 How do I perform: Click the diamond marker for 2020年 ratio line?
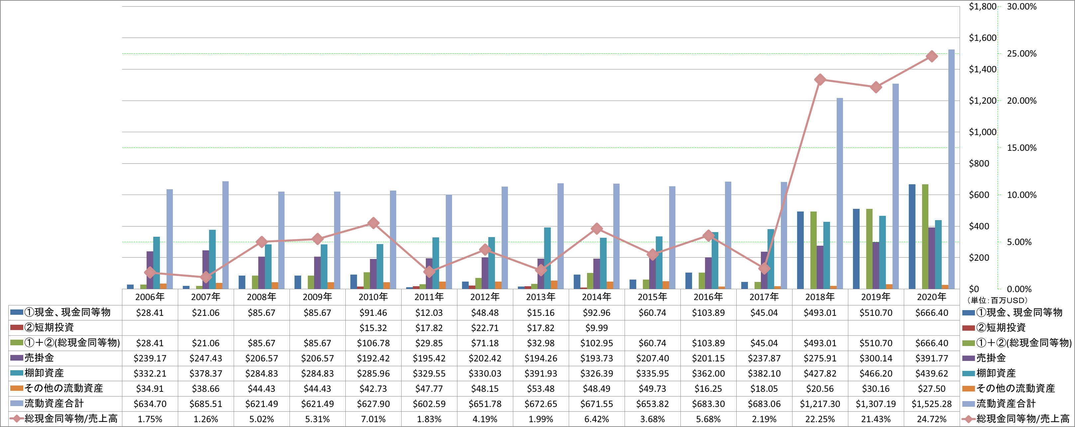(x=931, y=56)
